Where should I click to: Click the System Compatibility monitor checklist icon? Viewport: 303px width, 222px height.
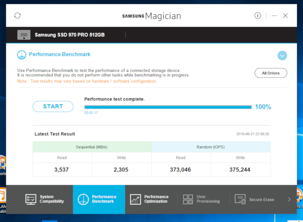click(31, 199)
